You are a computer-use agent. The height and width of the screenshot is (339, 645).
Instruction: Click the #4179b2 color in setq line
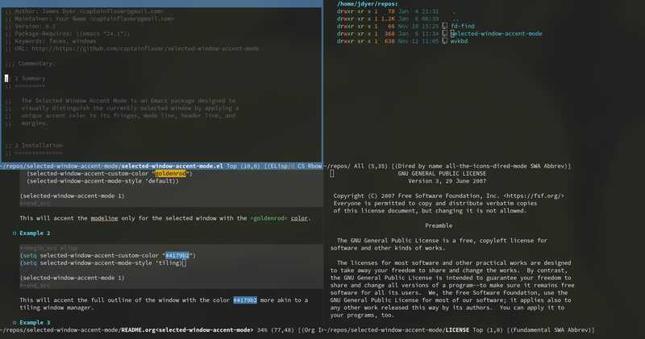[179, 255]
